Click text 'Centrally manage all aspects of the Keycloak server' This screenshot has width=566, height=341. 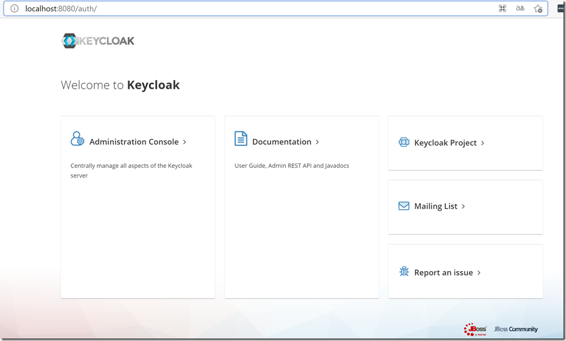pyautogui.click(x=131, y=170)
